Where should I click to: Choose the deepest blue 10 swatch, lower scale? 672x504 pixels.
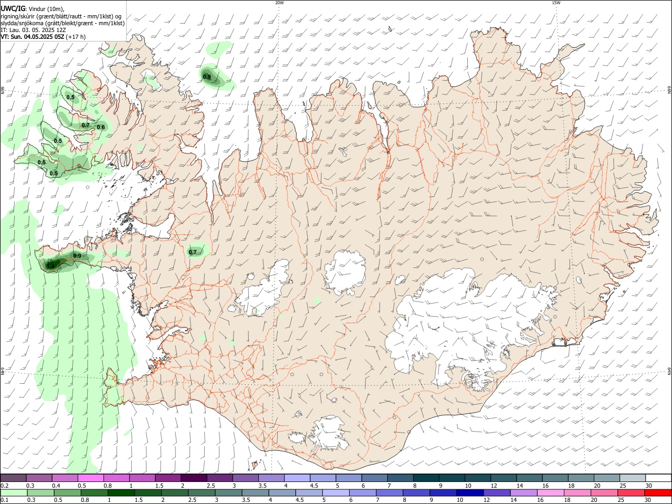(470, 492)
